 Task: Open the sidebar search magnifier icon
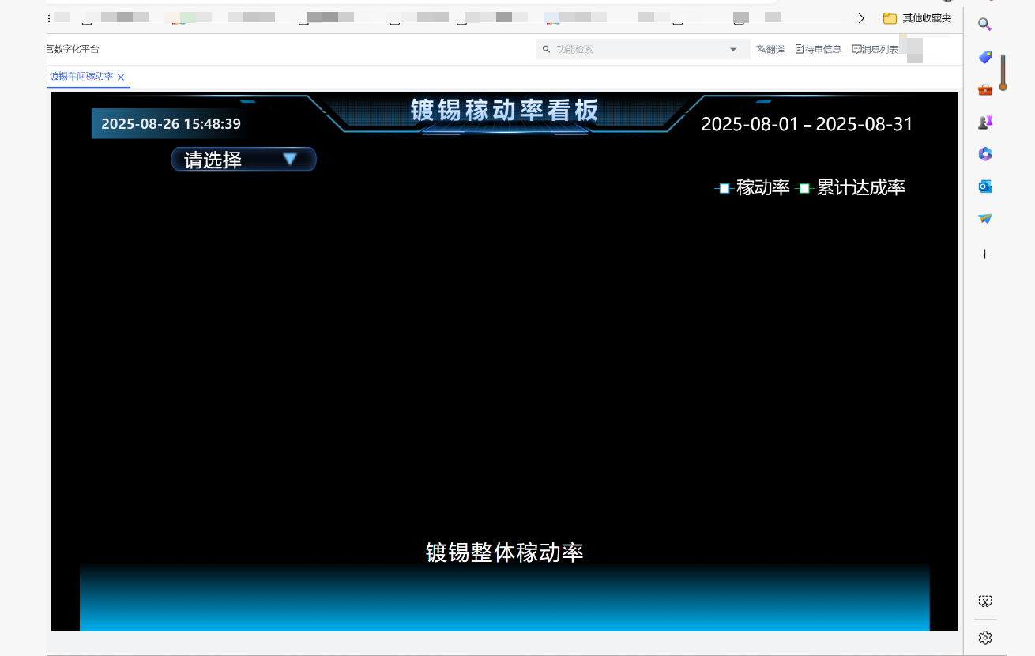pos(984,25)
